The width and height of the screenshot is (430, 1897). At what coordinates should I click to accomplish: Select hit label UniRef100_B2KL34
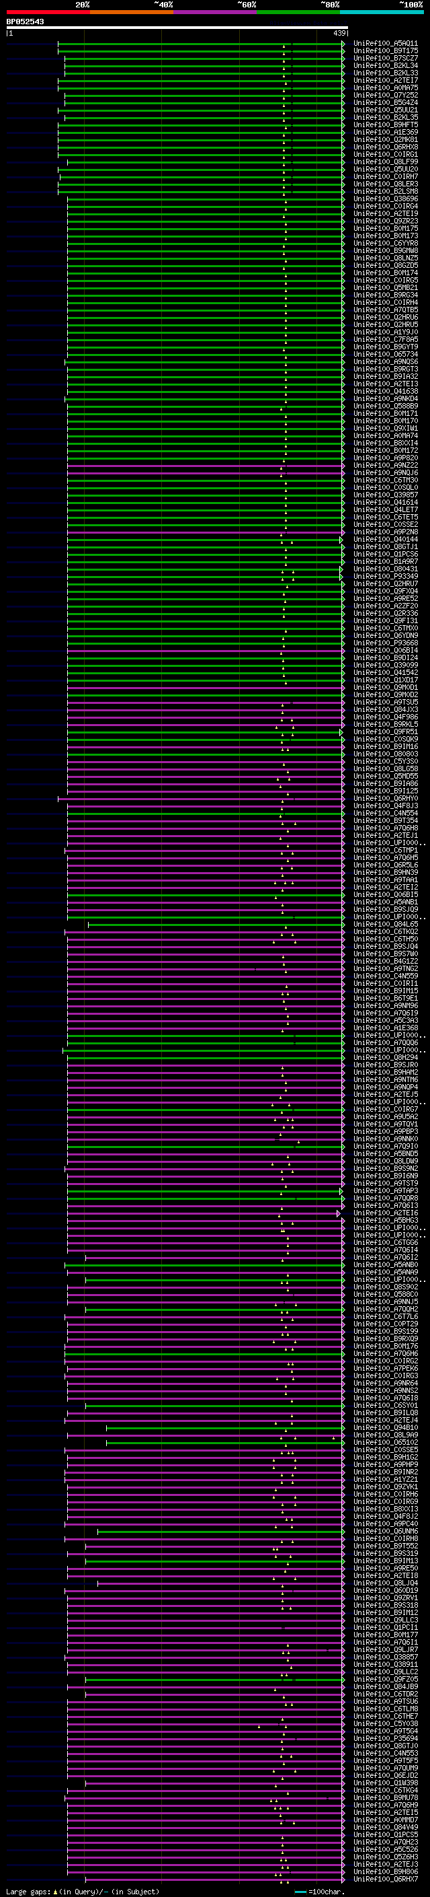(x=385, y=65)
